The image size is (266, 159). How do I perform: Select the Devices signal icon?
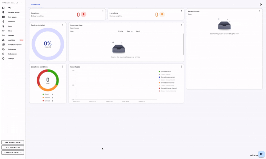(3, 36)
